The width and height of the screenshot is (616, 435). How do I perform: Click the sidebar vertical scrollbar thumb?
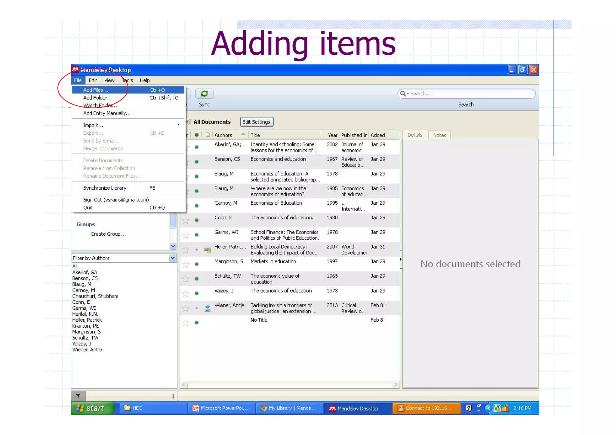pos(173,220)
